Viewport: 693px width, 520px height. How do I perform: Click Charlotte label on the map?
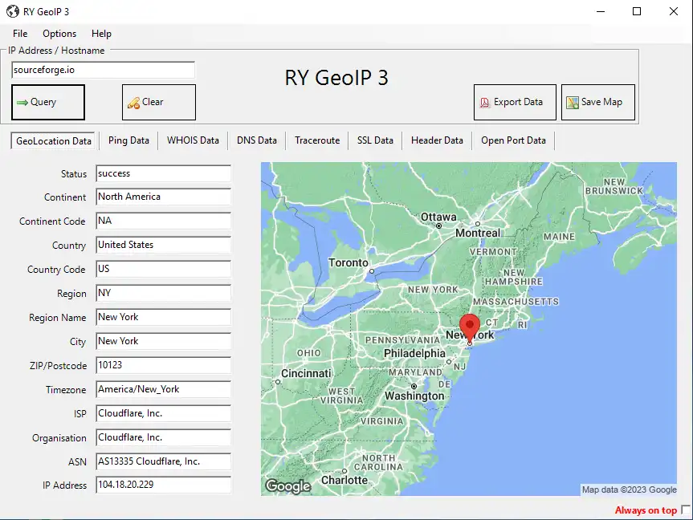tap(344, 480)
